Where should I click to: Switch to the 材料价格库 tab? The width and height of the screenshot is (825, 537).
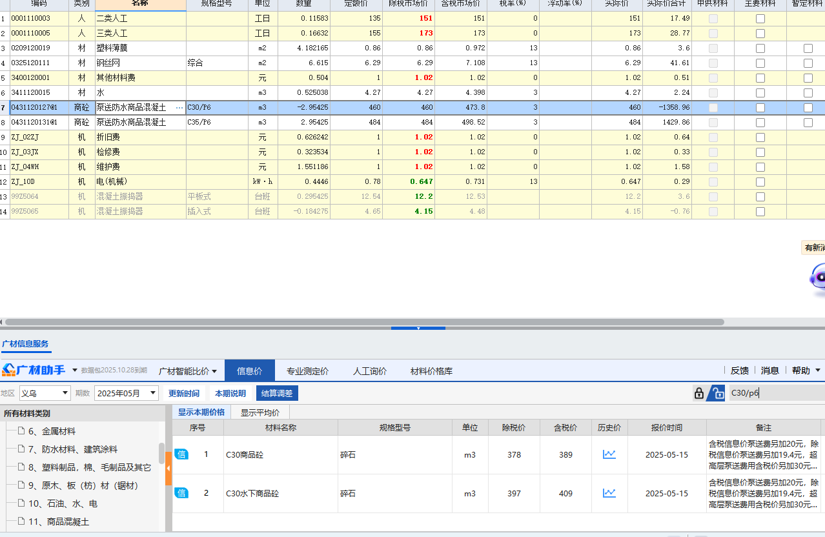coord(432,371)
